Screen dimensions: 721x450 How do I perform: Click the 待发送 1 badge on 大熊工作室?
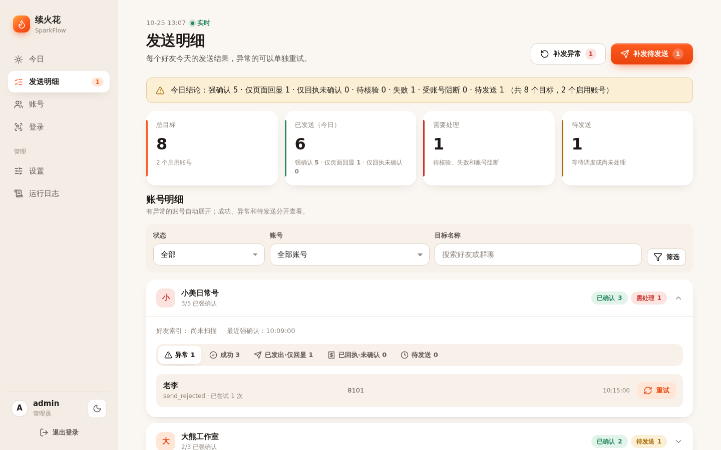[x=649, y=441]
